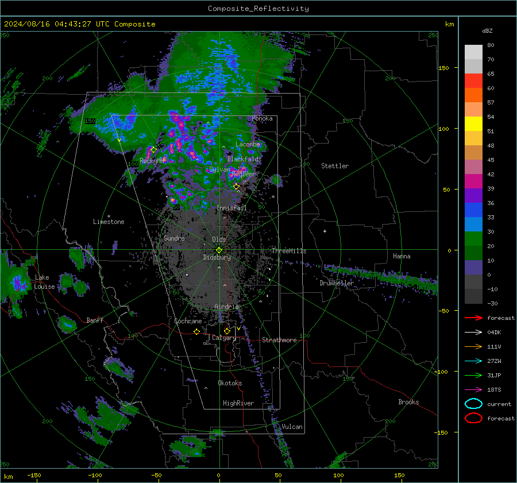The width and height of the screenshot is (517, 483).
Task: Click the yellow diamond marker above Calgary label
Action: [227, 331]
